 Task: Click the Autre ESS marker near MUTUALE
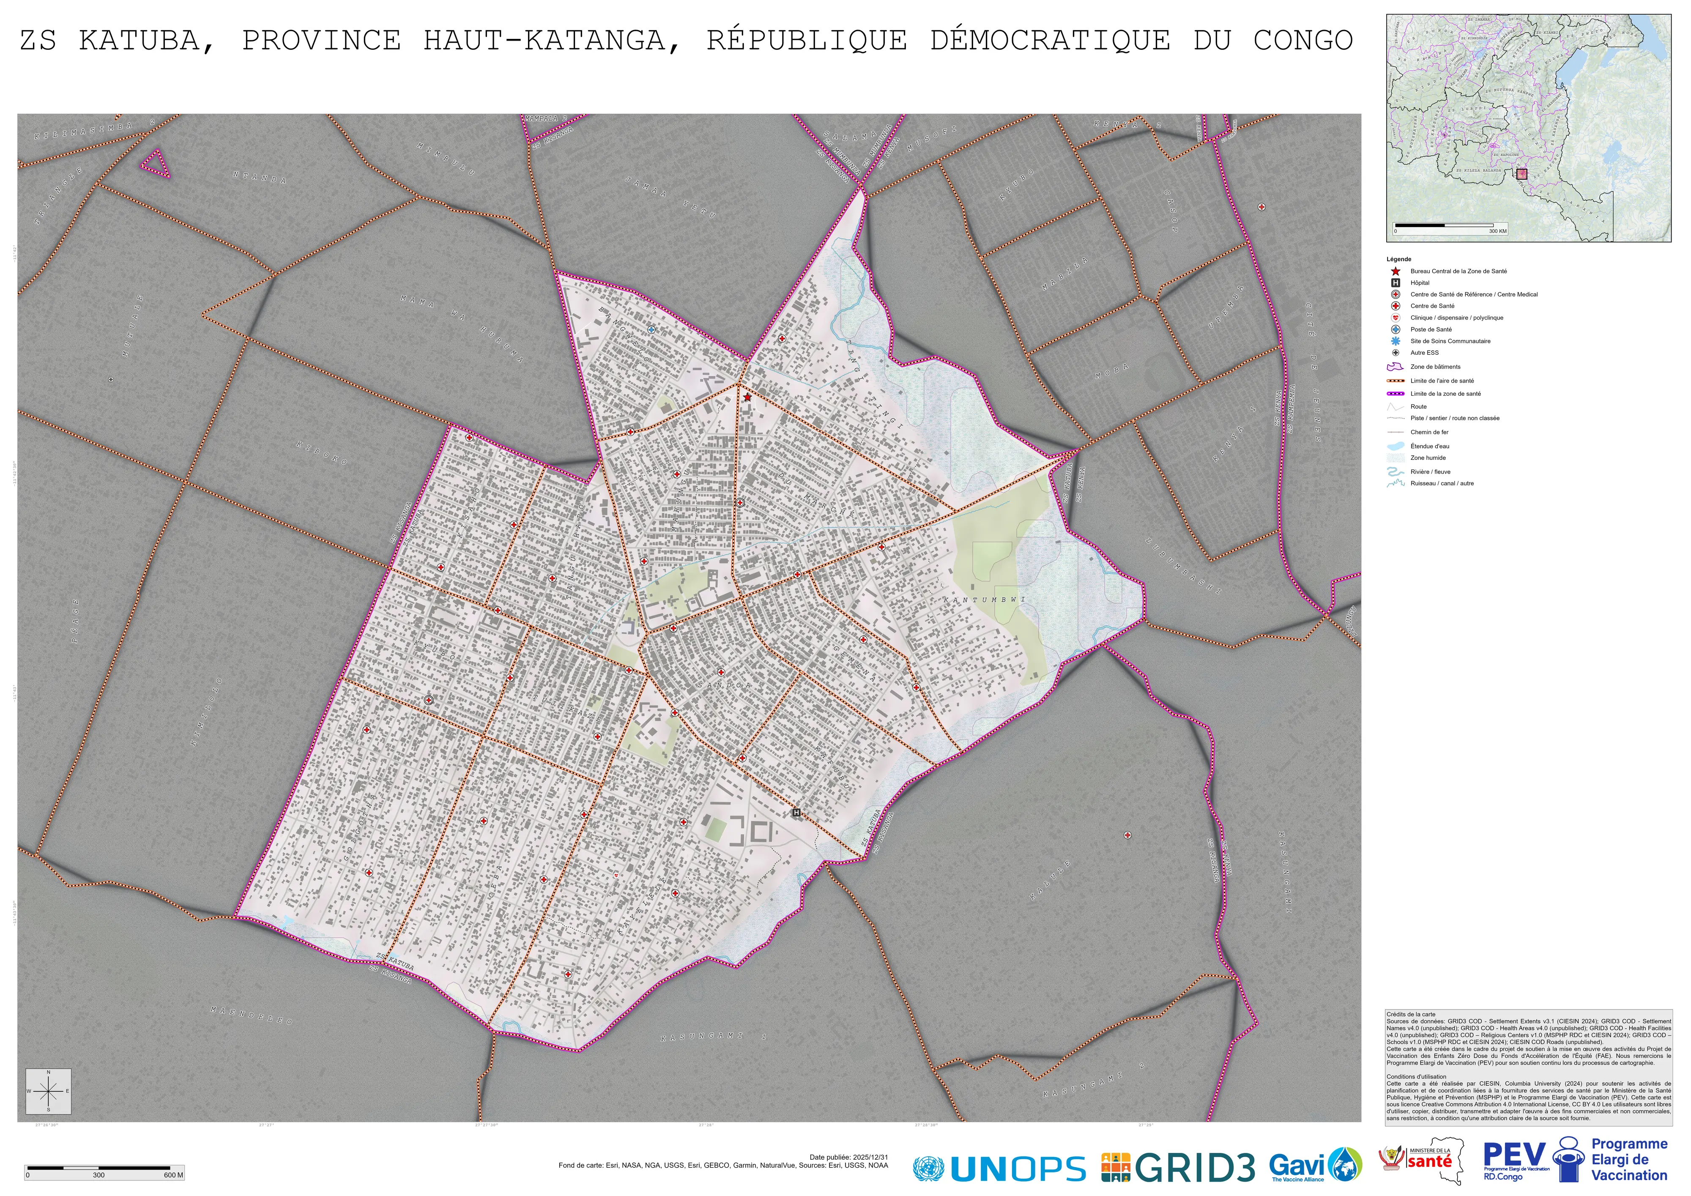[x=111, y=380]
